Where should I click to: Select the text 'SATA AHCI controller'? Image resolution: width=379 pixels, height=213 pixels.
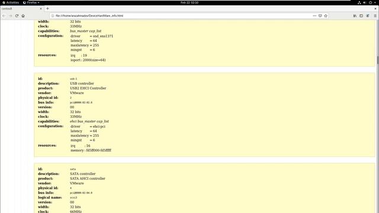pyautogui.click(x=88, y=179)
